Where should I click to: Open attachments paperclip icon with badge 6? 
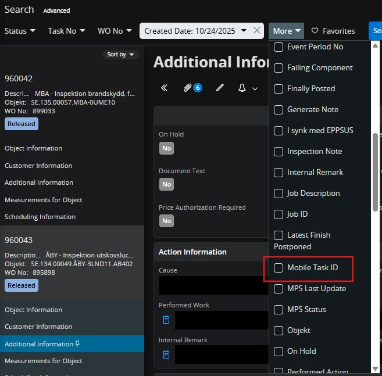[x=188, y=88]
